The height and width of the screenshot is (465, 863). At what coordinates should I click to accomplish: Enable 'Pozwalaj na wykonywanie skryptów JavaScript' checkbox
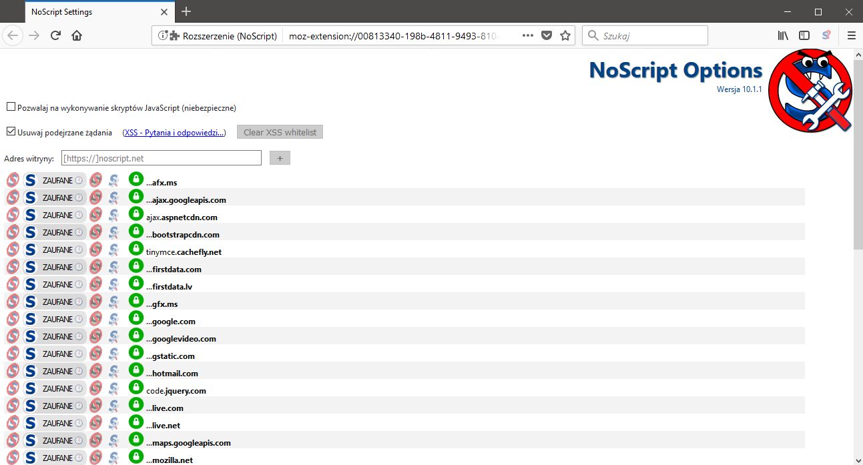click(11, 107)
